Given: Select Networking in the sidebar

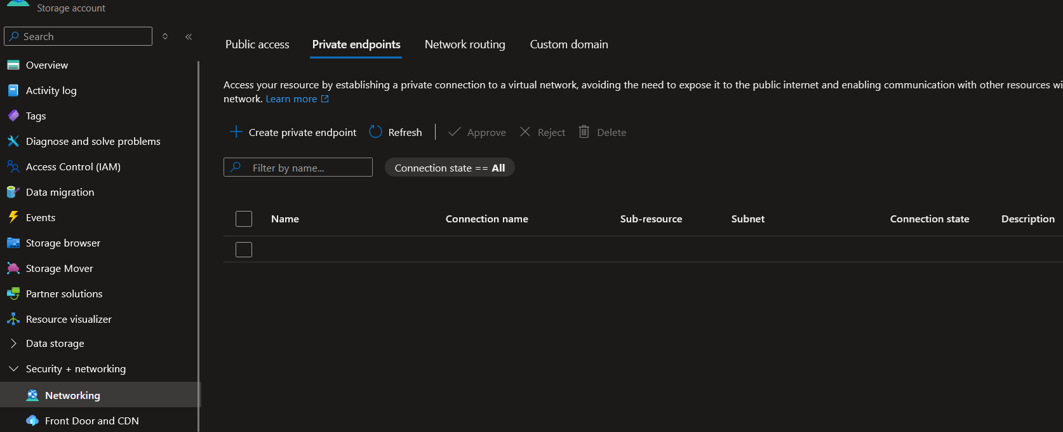Looking at the screenshot, I should coord(99,395).
